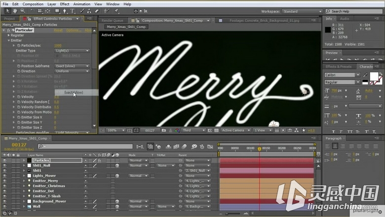The height and width of the screenshot is (217, 385).
Task: Enable Frame Blending for timeline
Action: coord(176,146)
